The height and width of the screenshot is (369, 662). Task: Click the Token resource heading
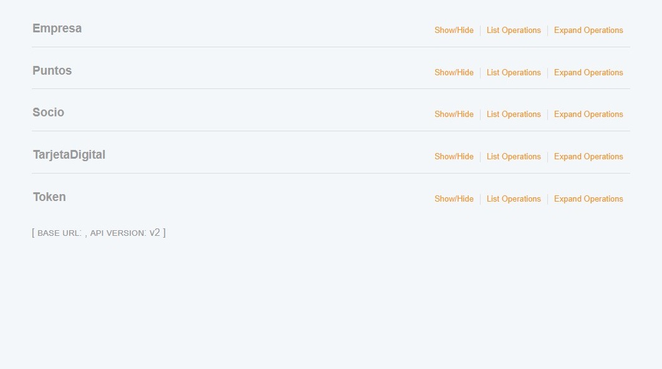point(49,197)
